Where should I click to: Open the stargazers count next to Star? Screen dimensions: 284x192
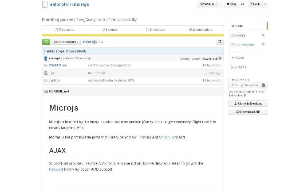242,4
